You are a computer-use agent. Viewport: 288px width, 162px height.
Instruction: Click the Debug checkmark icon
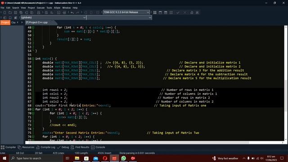pyautogui.click(x=178, y=13)
